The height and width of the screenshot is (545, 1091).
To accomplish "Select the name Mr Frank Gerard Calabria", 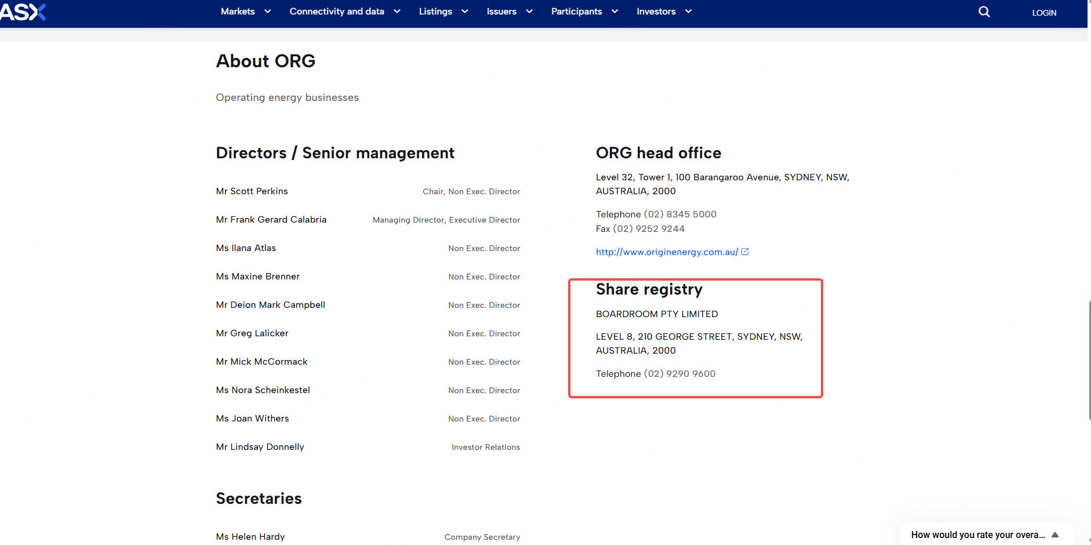I will [x=271, y=220].
